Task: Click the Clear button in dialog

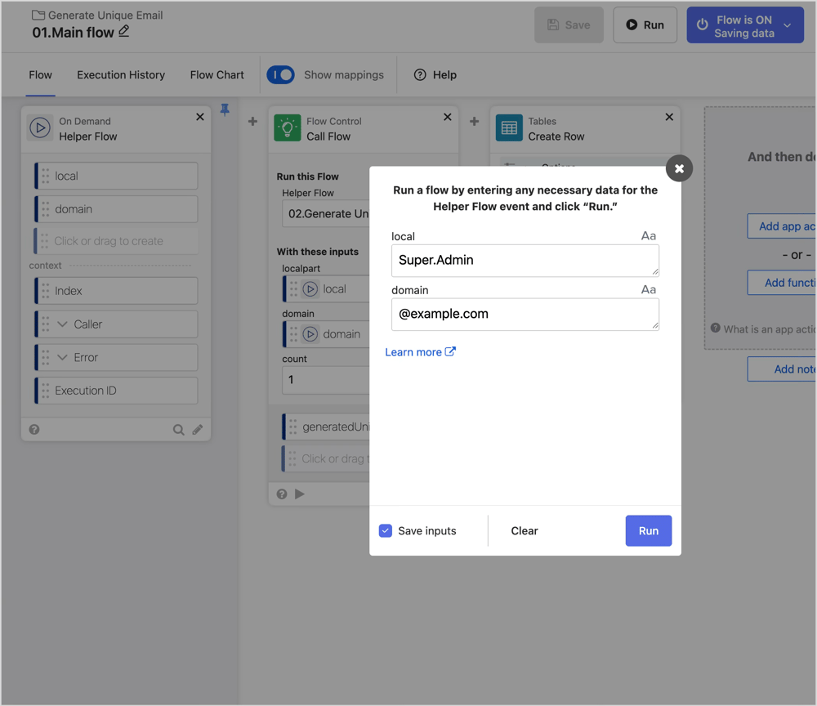Action: 525,531
